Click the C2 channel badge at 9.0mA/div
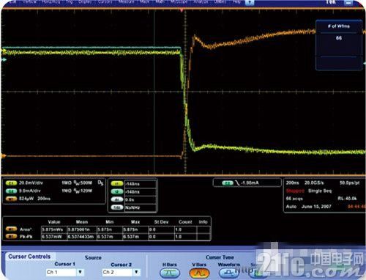Viewport: 366px width, 280px height. pyautogui.click(x=11, y=191)
